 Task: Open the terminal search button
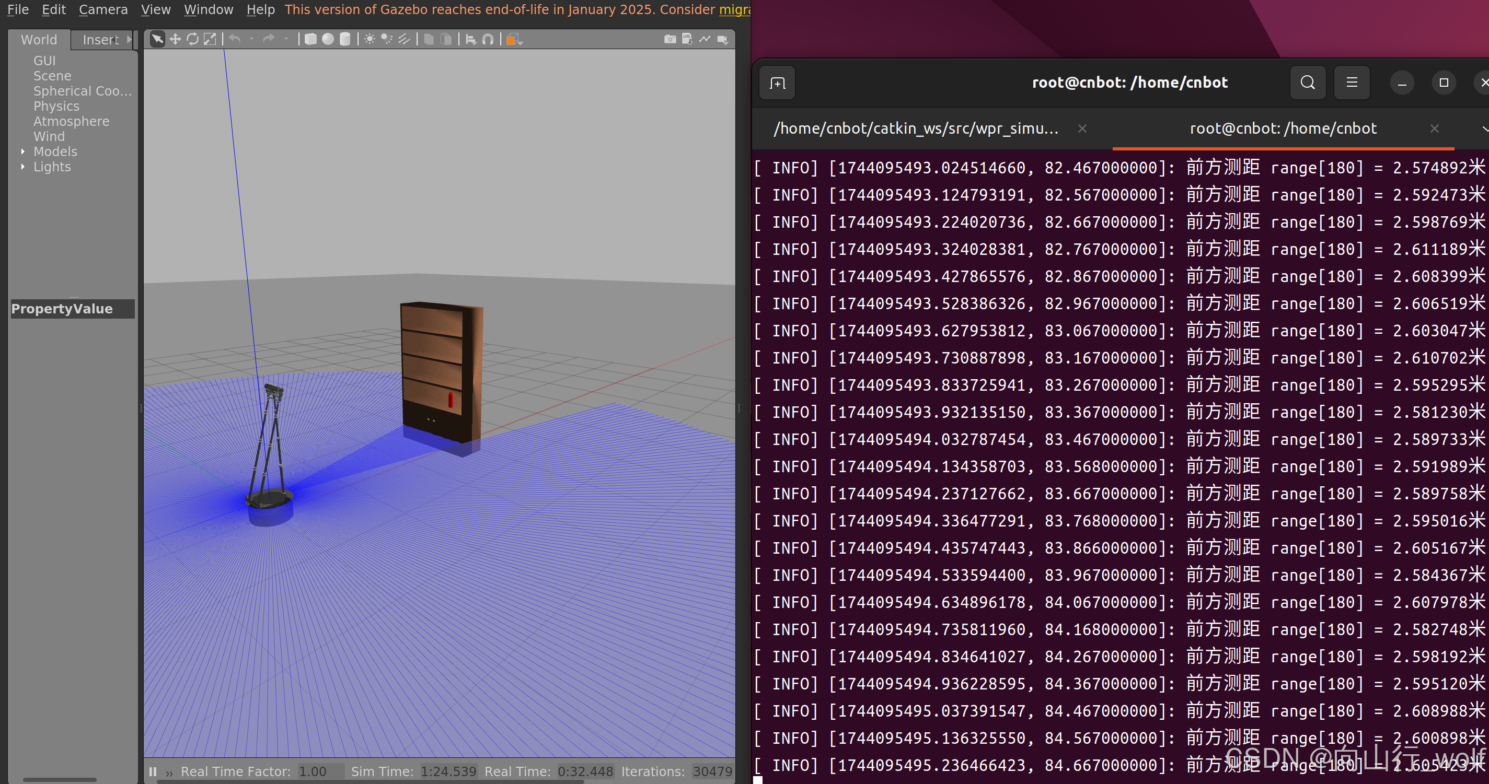[x=1308, y=83]
